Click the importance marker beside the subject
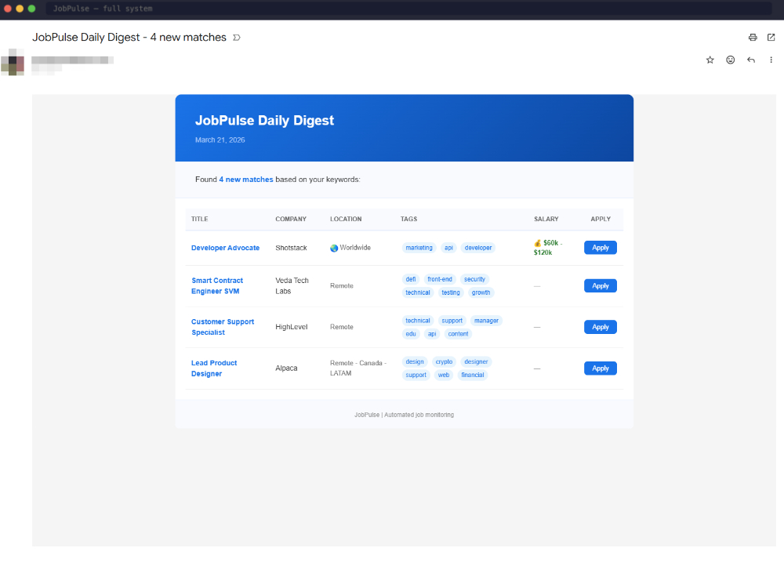 [x=237, y=38]
